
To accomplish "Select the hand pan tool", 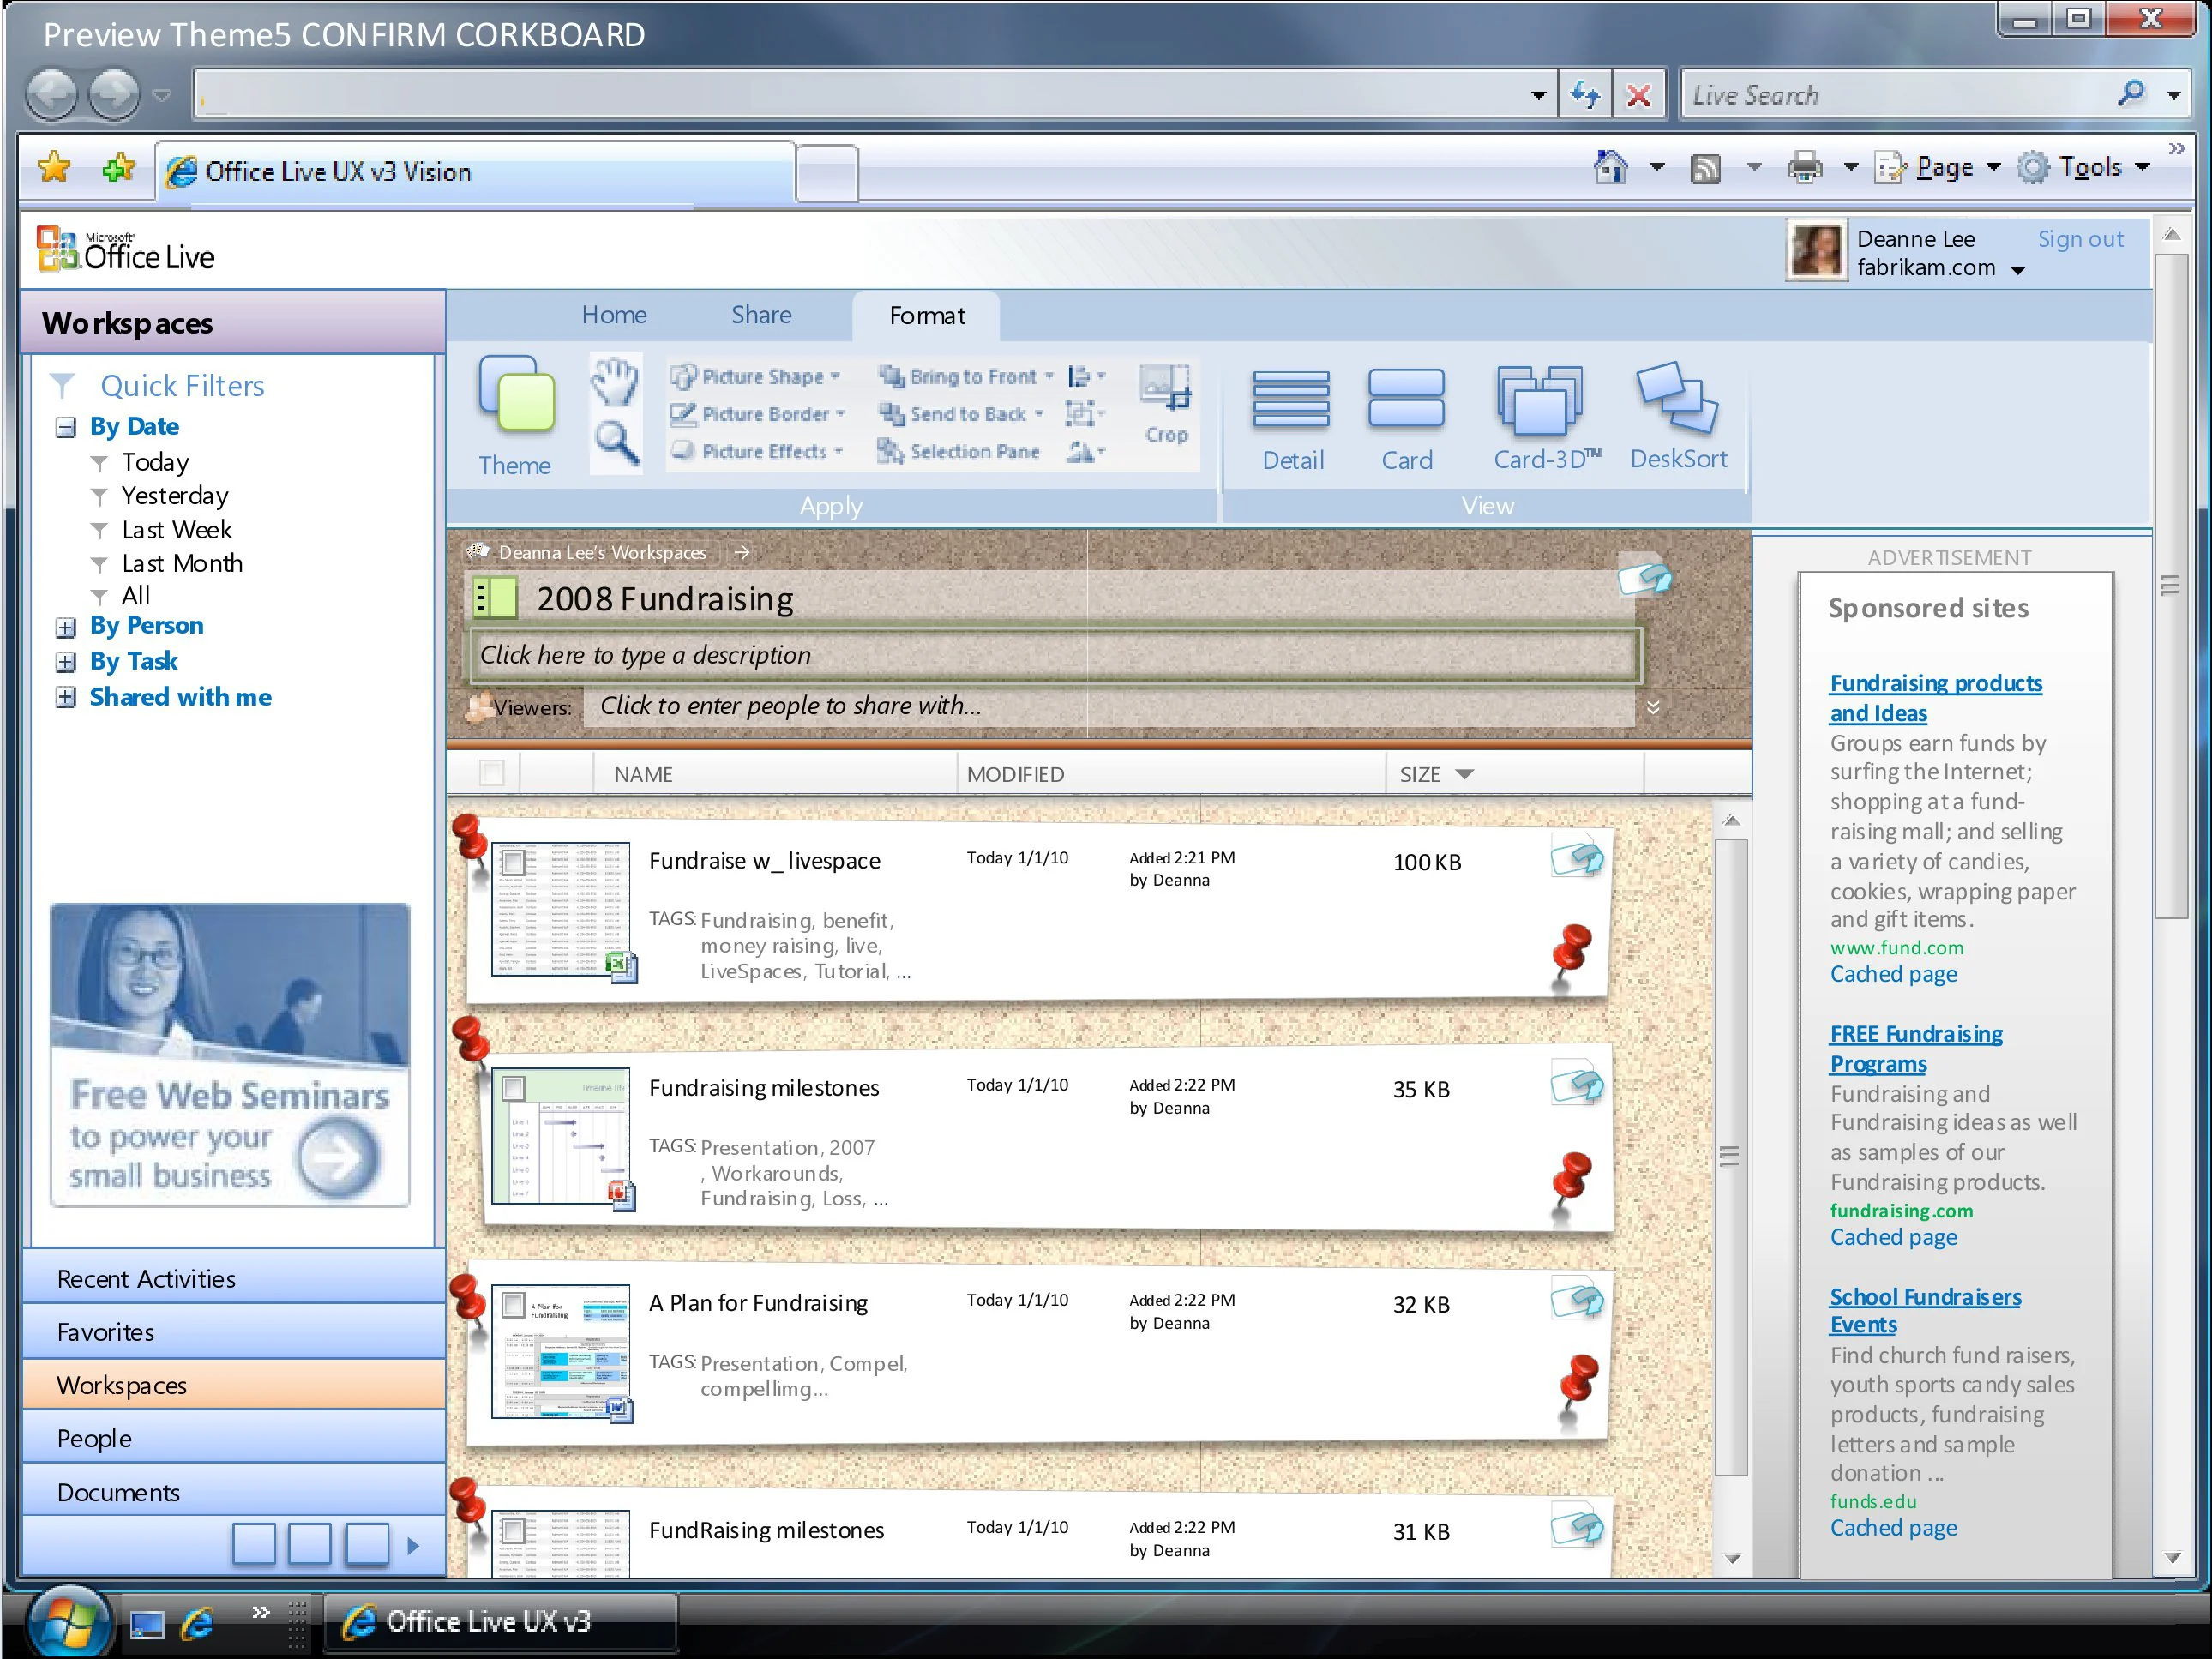I will 614,382.
